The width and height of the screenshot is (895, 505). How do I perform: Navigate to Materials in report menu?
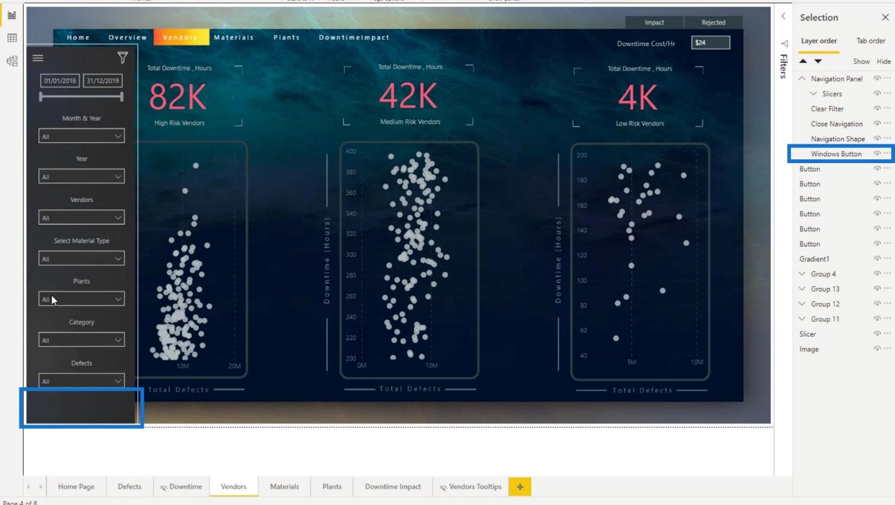click(x=234, y=38)
